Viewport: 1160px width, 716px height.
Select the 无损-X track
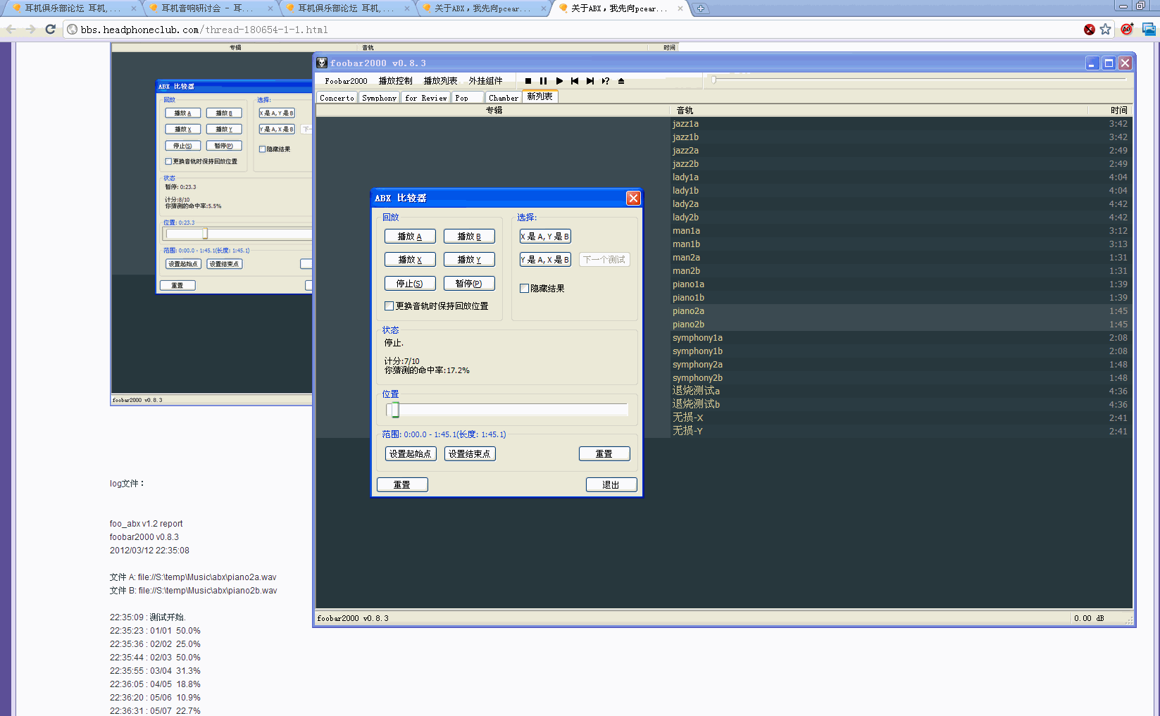click(x=900, y=417)
